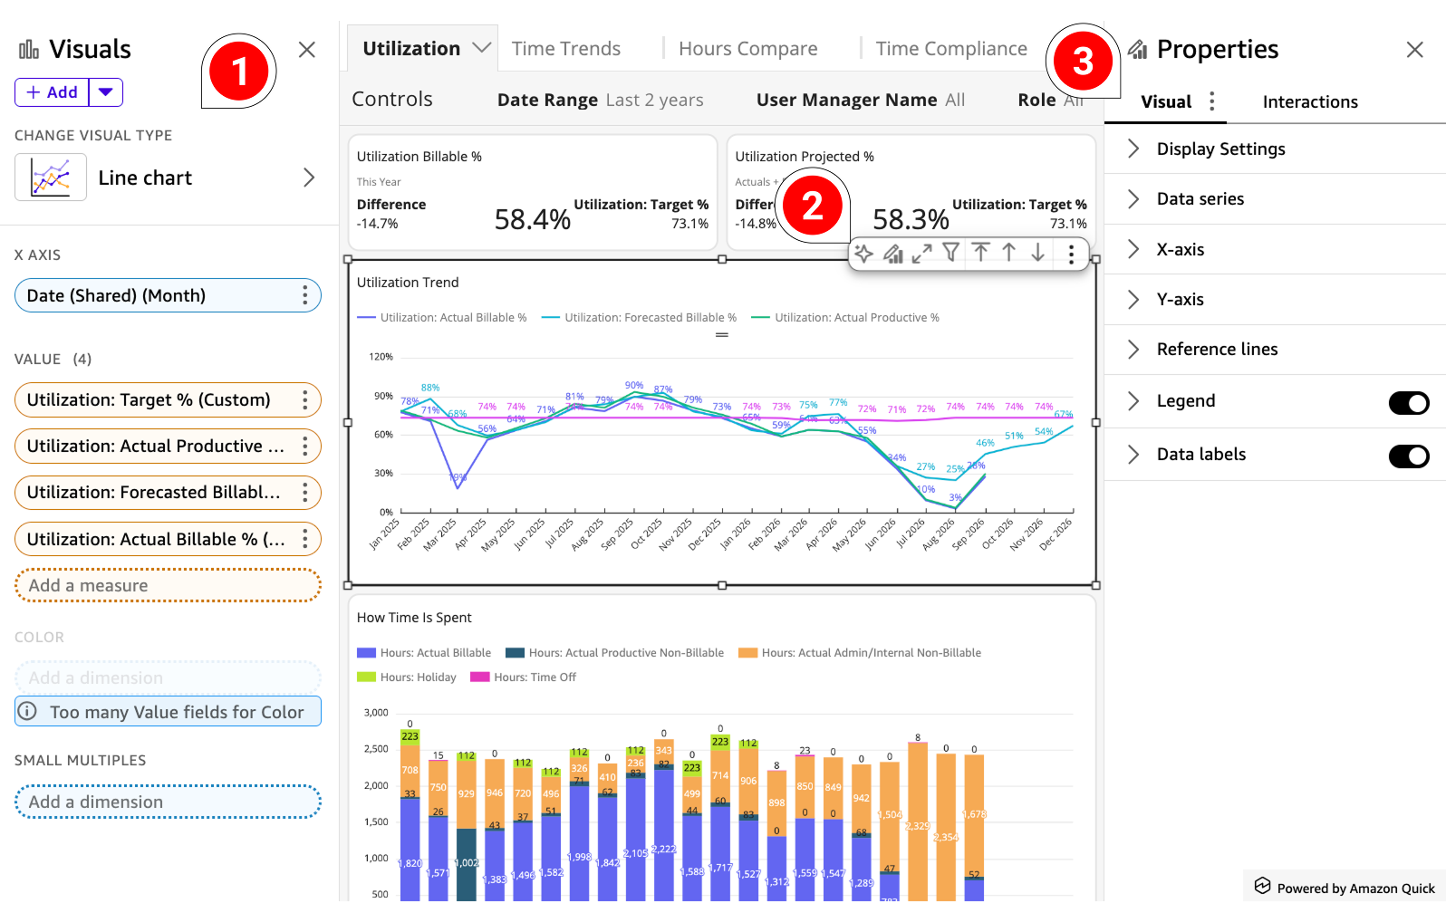Image resolution: width=1446 pixels, height=903 pixels.
Task: Open options for Date (Shared) (Month) field
Action: pos(305,295)
